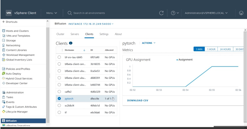Image resolution: width=247 pixels, height=129 pixels.
Task: Click the Download CSV link
Action: tap(137, 101)
